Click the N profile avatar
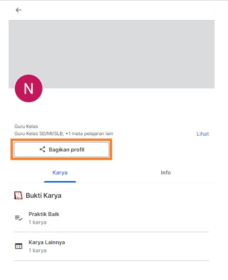The image size is (228, 280). pos(29,88)
